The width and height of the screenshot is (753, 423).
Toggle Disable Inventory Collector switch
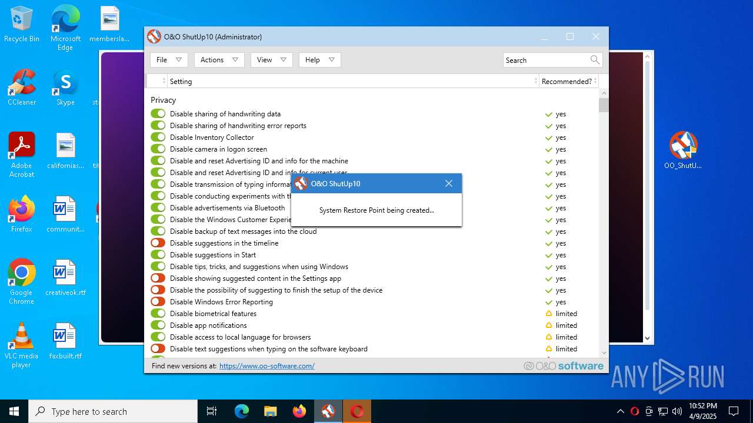pos(158,137)
